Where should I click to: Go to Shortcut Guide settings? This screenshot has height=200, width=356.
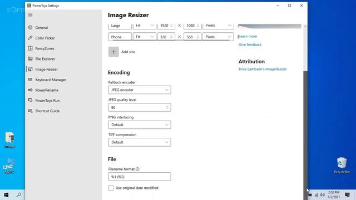47,111
